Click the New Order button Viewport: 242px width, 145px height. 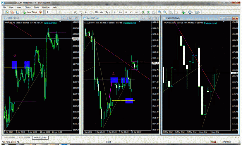pyautogui.click(x=30, y=12)
